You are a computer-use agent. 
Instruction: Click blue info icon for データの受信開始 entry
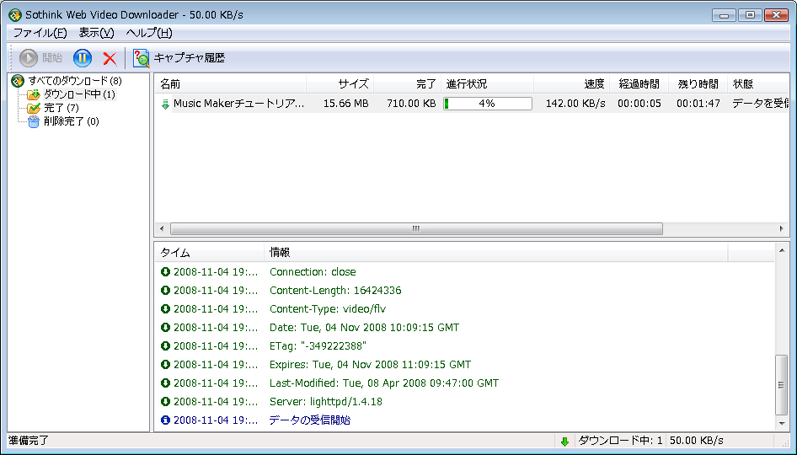[165, 420]
